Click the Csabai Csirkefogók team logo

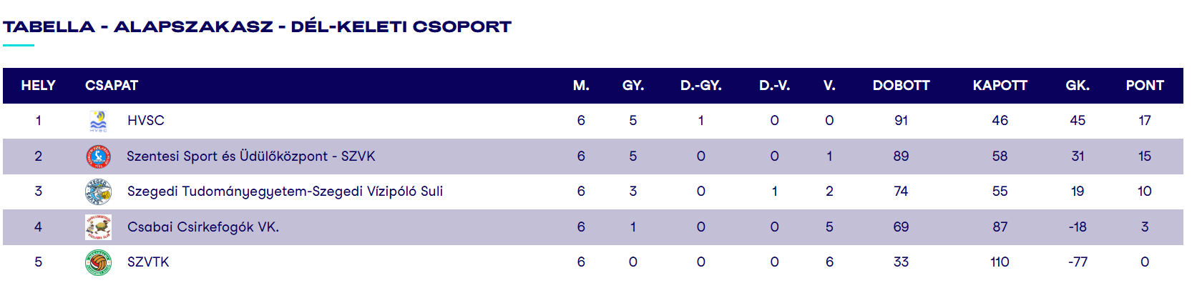pos(98,227)
